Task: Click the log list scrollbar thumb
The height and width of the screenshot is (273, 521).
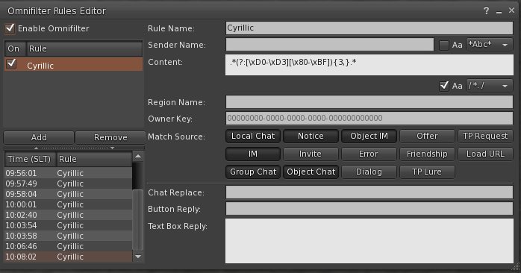Action: tap(137, 220)
